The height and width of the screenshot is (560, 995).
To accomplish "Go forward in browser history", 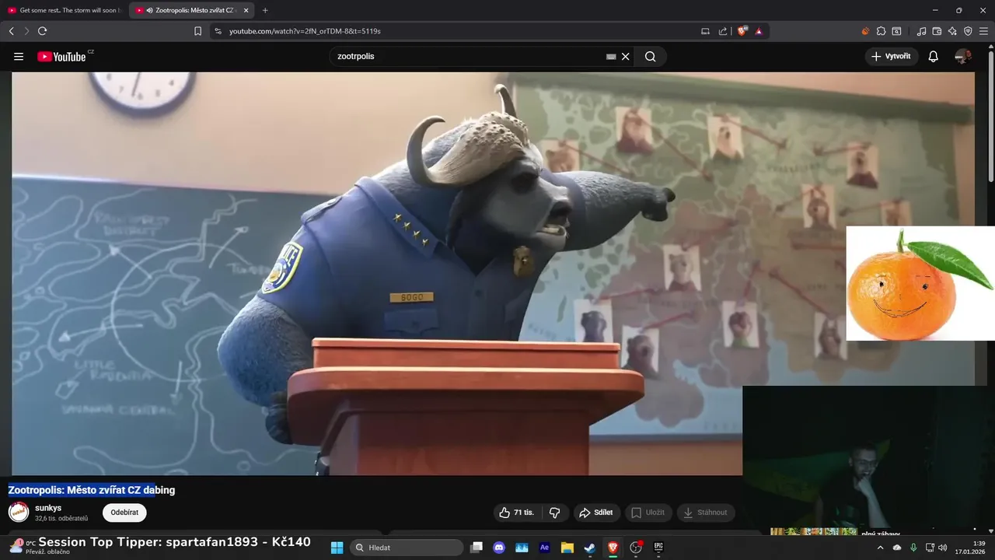I will [x=26, y=31].
